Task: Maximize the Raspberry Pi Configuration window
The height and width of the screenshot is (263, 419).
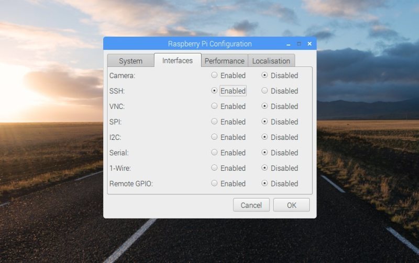Action: (299, 43)
